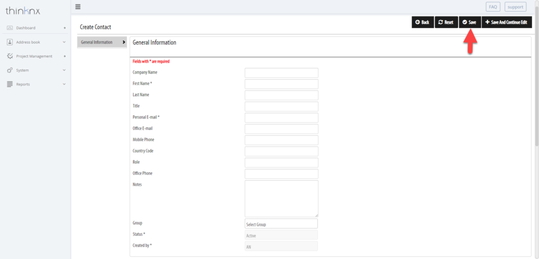Image resolution: width=539 pixels, height=259 pixels.
Task: Focus the First Name field
Action: (x=281, y=84)
